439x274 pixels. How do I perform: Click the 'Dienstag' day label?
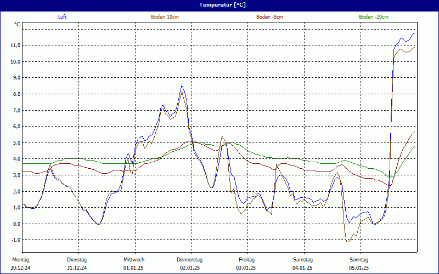[77, 260]
